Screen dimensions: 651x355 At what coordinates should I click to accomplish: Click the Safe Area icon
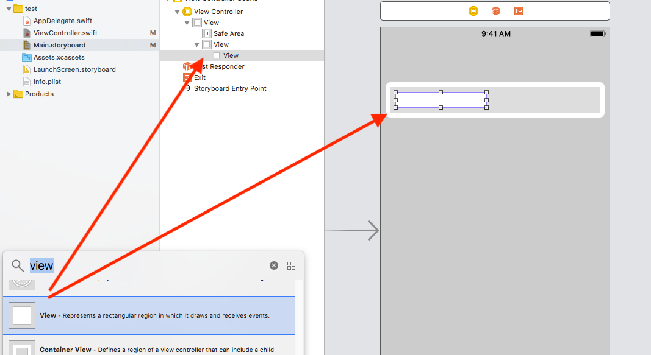click(x=207, y=33)
